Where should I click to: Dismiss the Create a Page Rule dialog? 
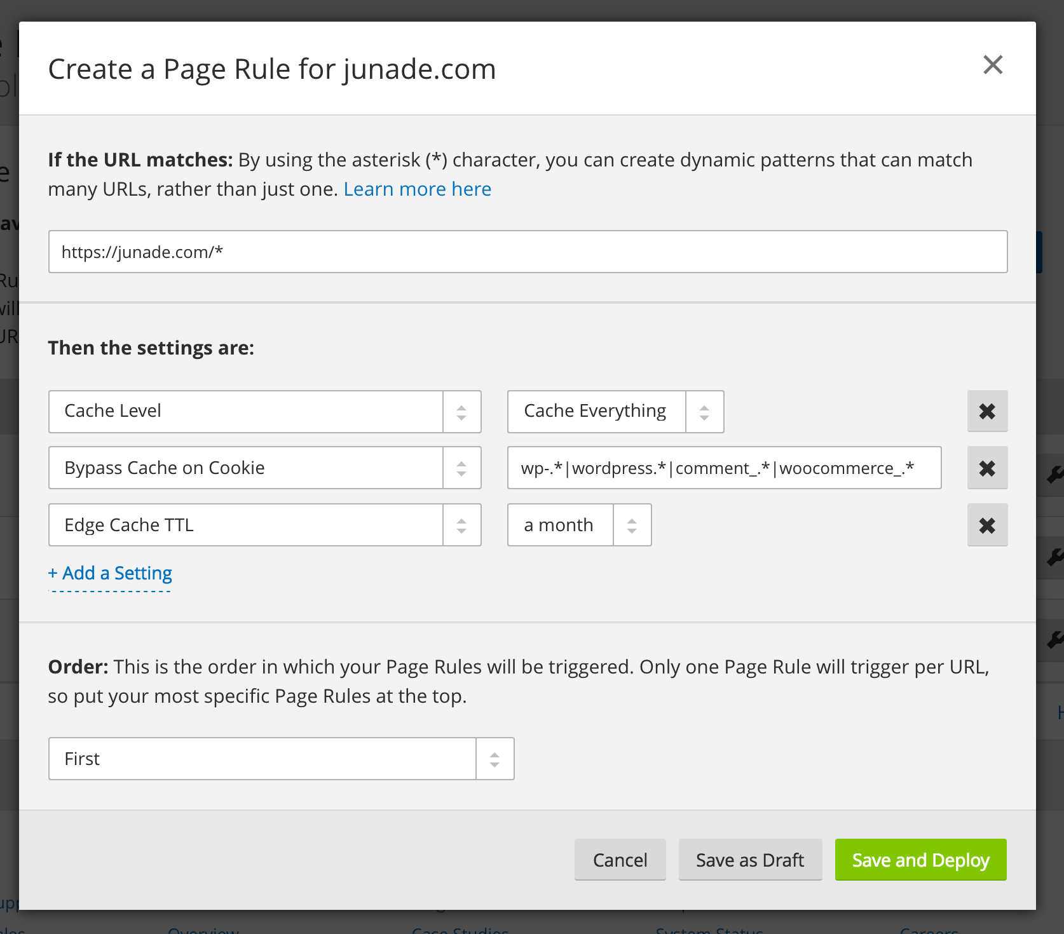point(993,65)
